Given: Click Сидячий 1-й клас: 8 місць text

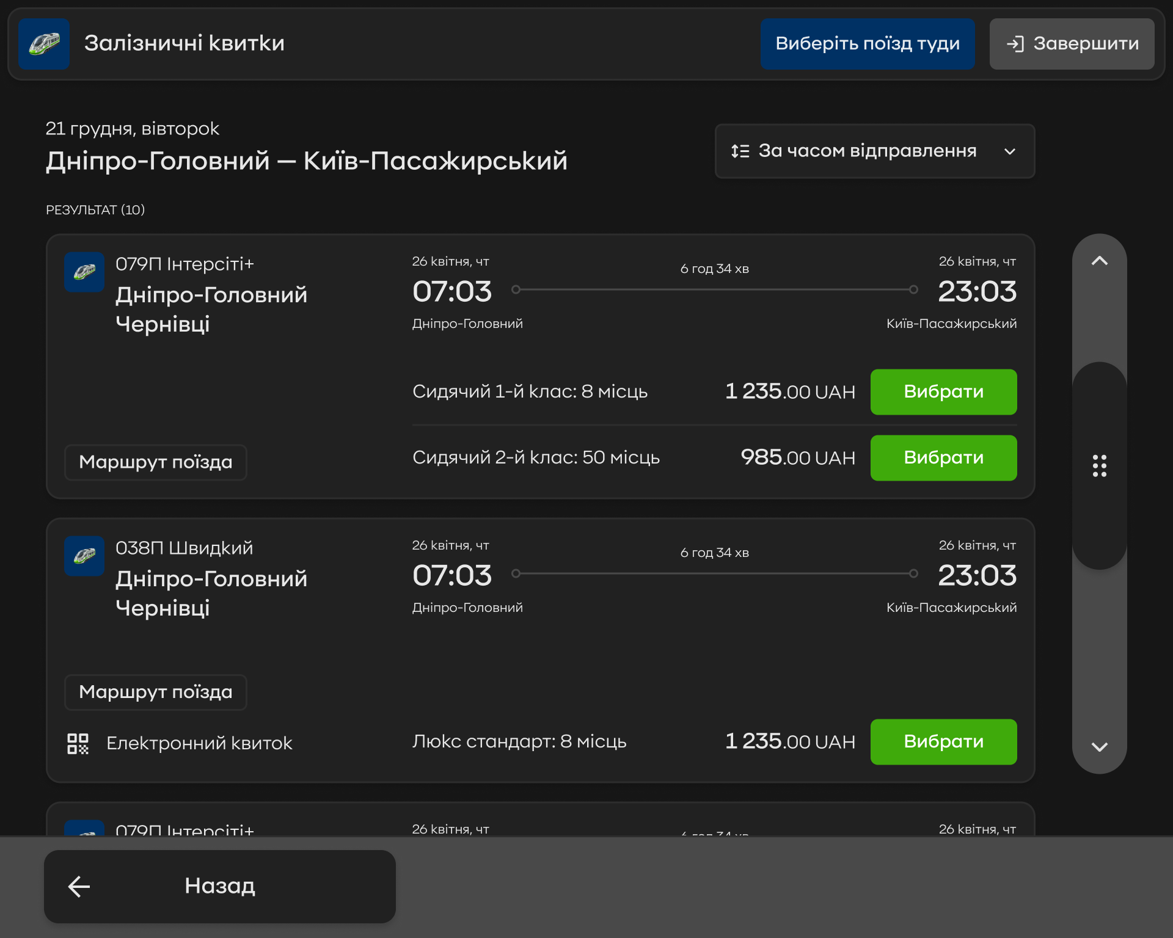Looking at the screenshot, I should [x=530, y=391].
